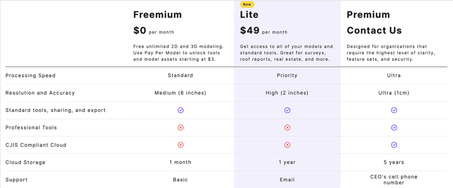Click Freemium red X for Professional Tools
453x188 pixels.
tap(181, 128)
